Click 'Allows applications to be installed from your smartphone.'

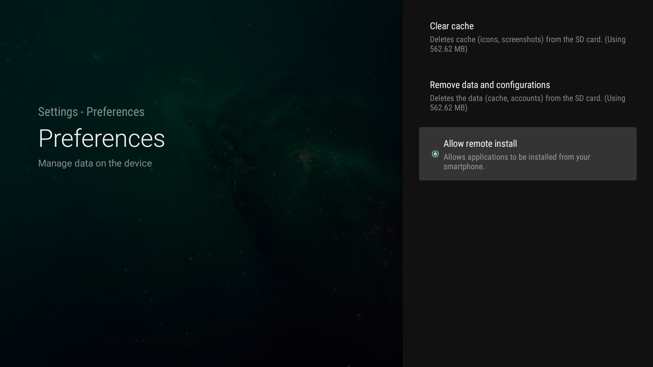pos(517,162)
